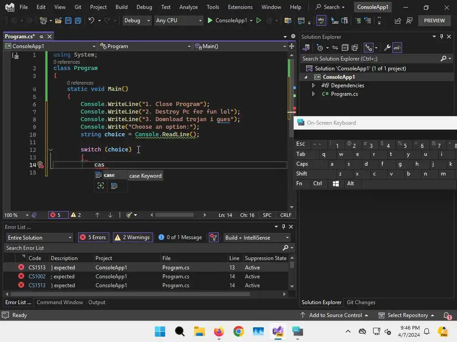Click the Search Solution Explorer field
This screenshot has height=342, width=457.
(x=370, y=58)
